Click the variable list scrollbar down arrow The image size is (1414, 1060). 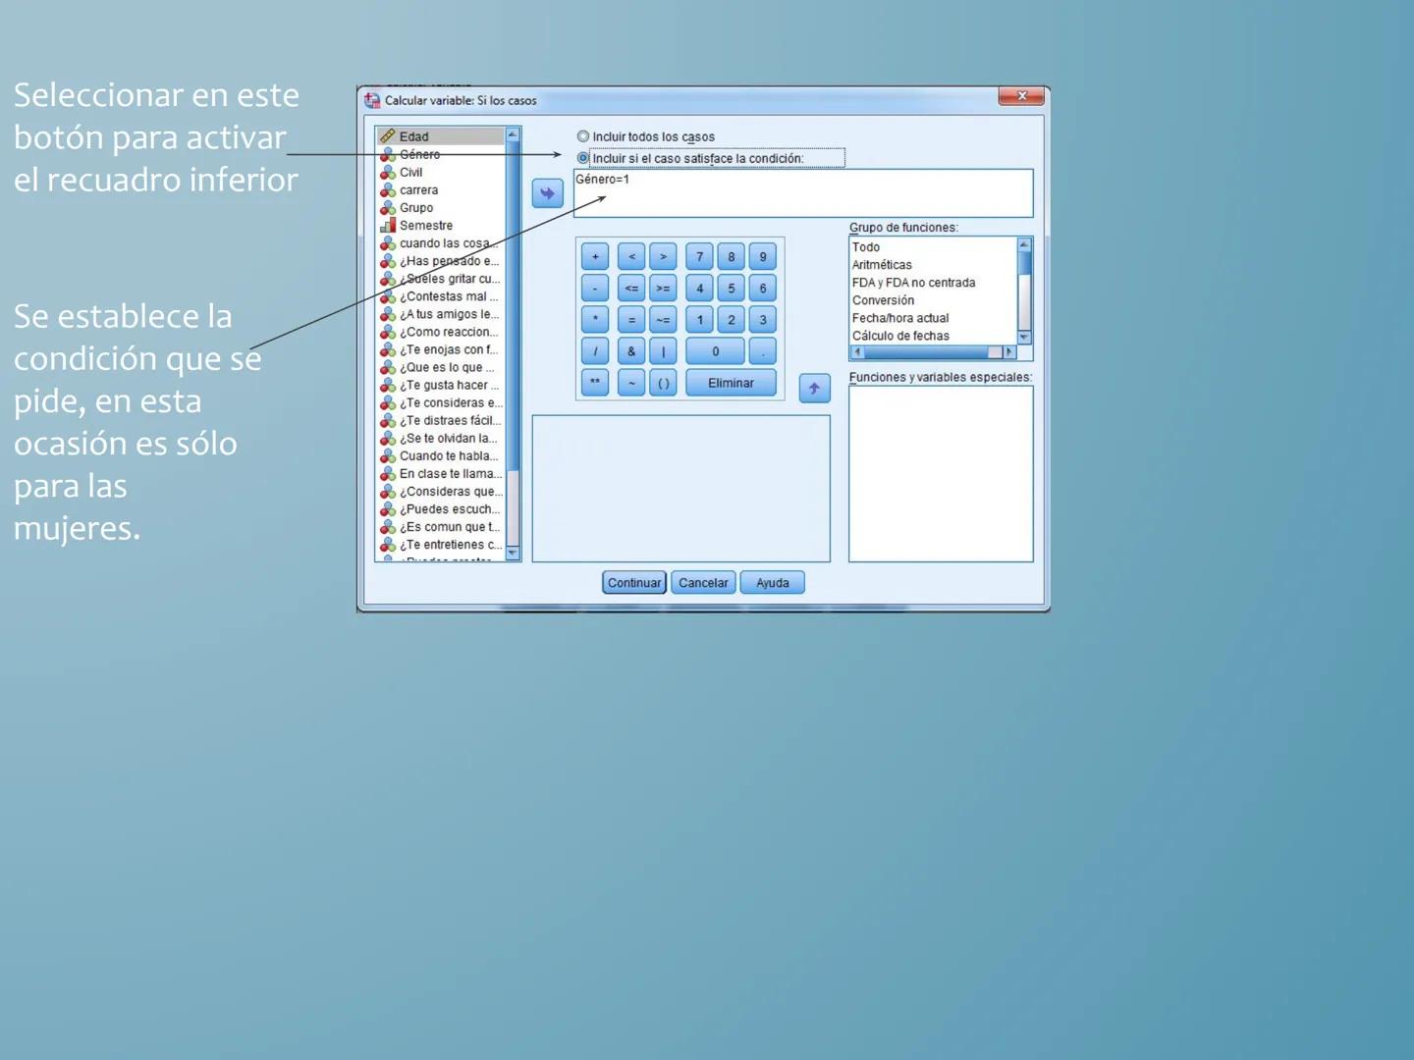coord(512,553)
